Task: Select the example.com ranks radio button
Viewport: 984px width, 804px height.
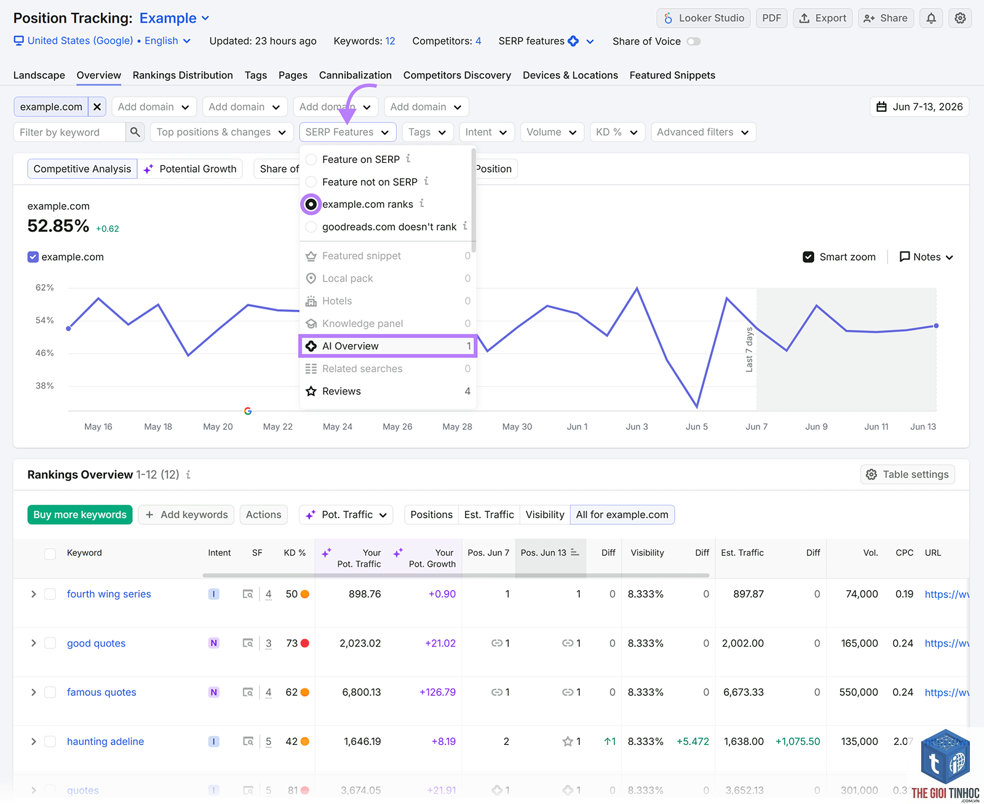Action: click(311, 204)
